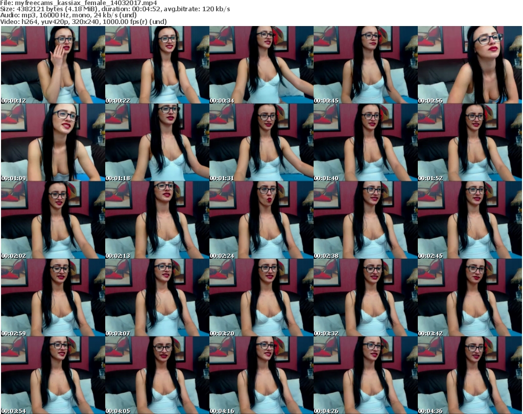Choose the frame at 00:02:38
The width and height of the screenshot is (523, 414).
pyautogui.click(x=365, y=220)
